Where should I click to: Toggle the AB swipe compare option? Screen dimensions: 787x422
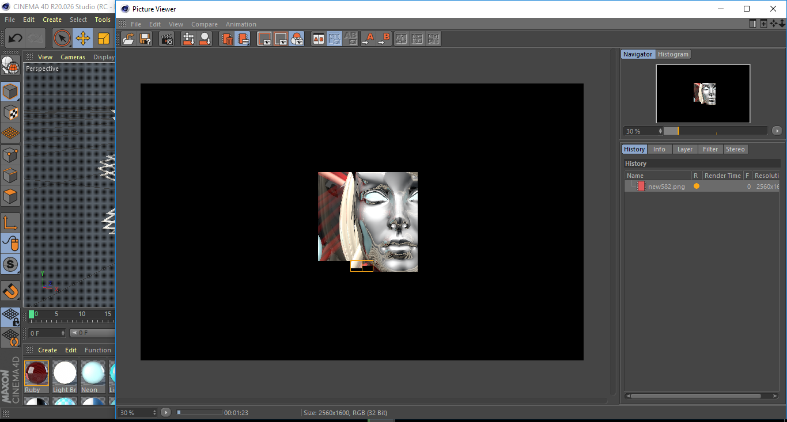click(334, 39)
